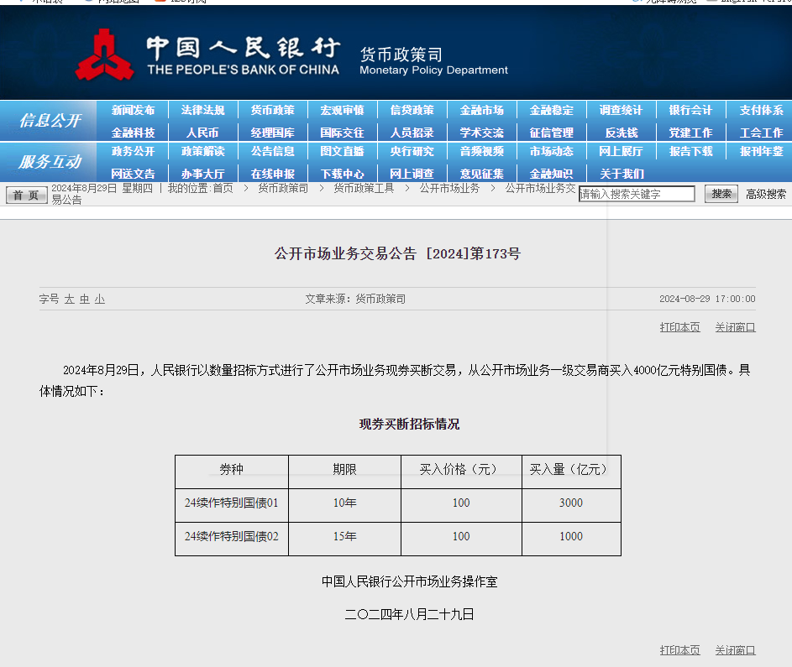Screen dimensions: 792x667
Task: Click the 搜索 search button
Action: tap(721, 194)
